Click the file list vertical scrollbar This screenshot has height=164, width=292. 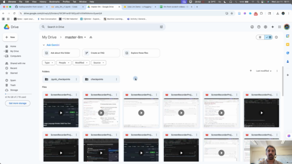tap(283, 81)
